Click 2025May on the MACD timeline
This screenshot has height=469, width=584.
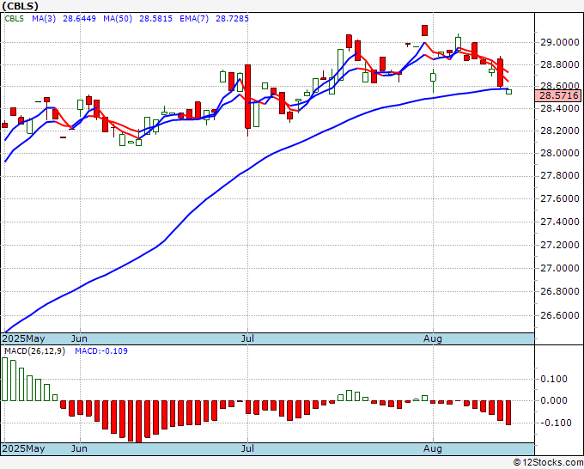tap(24, 448)
